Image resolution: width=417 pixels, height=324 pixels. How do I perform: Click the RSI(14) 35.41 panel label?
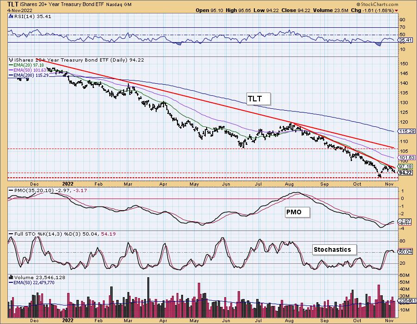click(x=32, y=17)
